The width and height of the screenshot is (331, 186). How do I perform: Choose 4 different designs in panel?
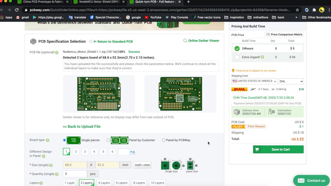pyautogui.click(x=94, y=152)
